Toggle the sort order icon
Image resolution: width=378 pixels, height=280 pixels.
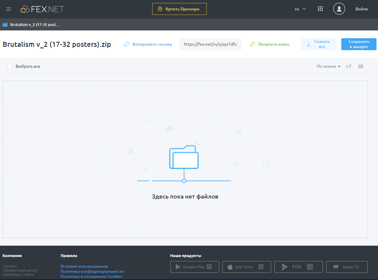(x=348, y=67)
